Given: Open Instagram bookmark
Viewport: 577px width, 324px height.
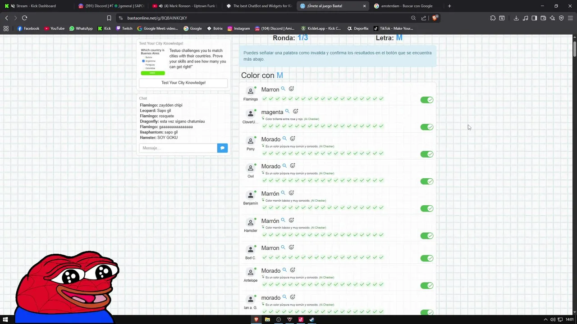Looking at the screenshot, I should 238,28.
